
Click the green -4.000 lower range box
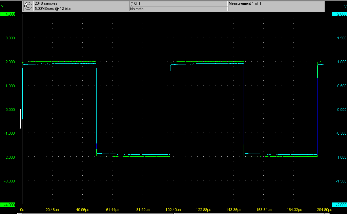pos(8,205)
